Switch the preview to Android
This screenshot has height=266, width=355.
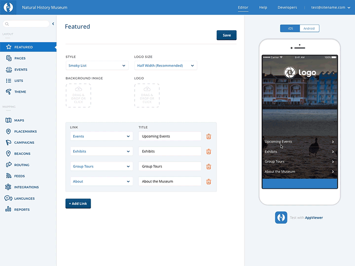309,28
